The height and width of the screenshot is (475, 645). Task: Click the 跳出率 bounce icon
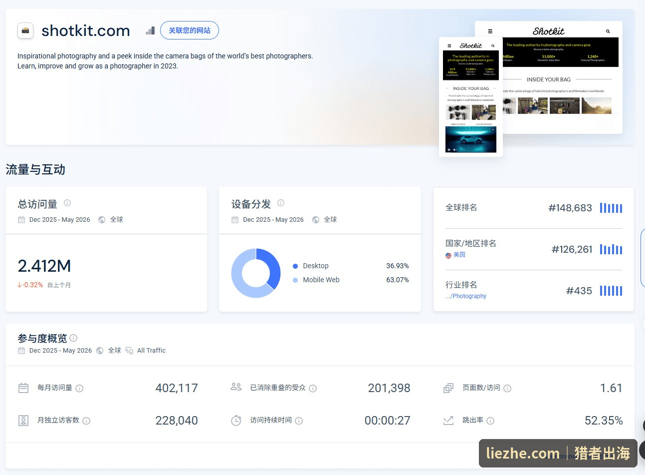[x=448, y=421]
